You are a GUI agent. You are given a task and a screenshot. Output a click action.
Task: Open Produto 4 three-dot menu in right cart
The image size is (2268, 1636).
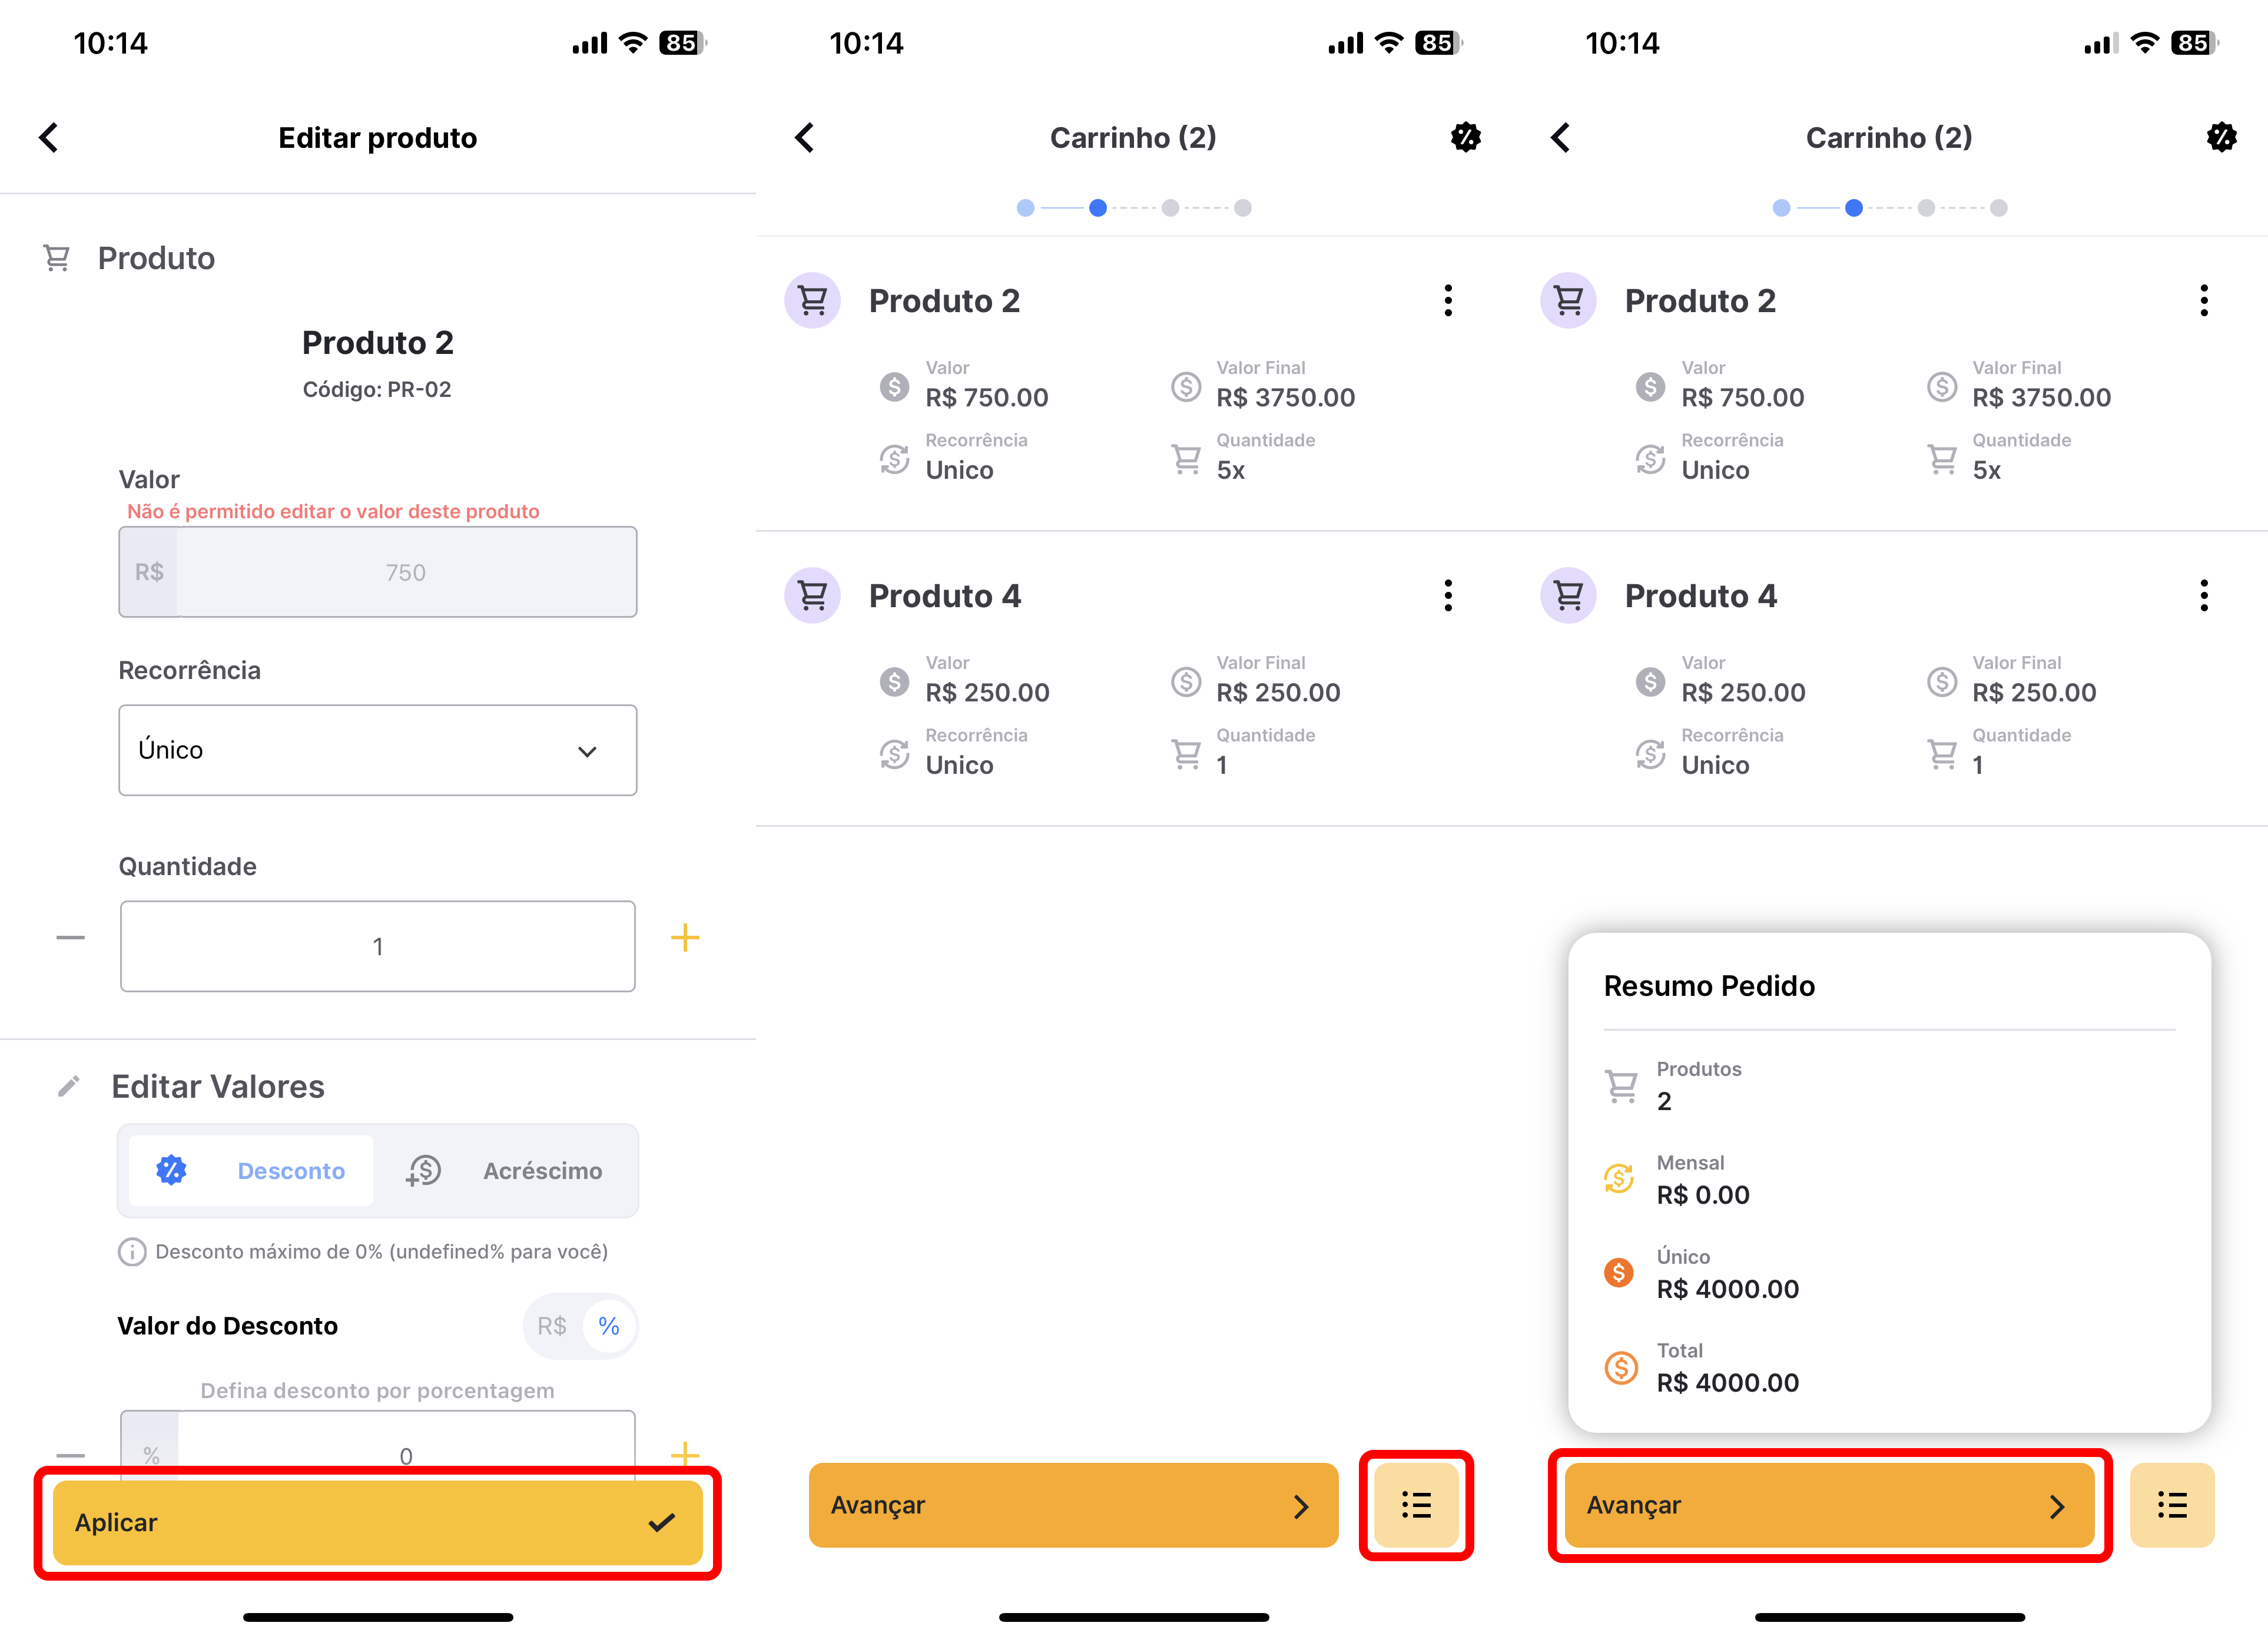tap(2204, 595)
